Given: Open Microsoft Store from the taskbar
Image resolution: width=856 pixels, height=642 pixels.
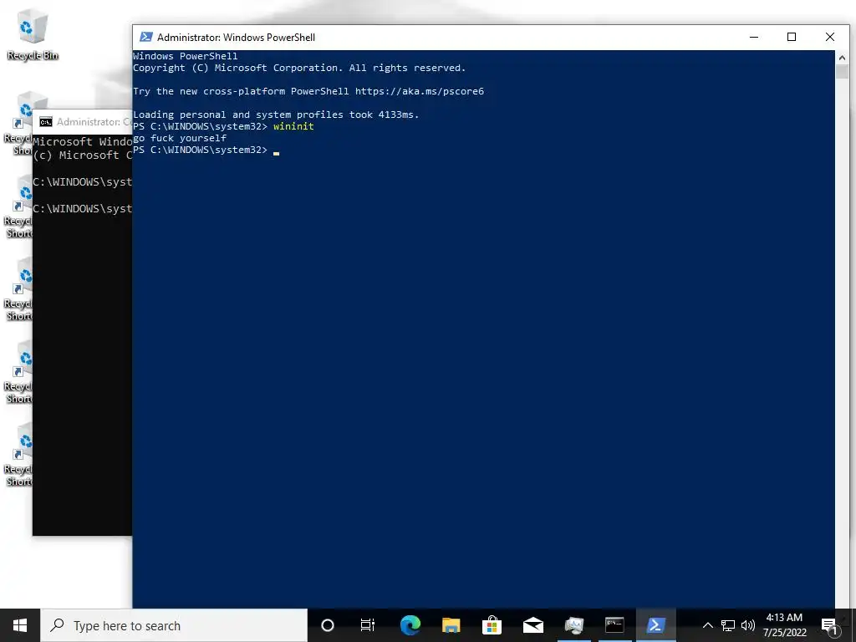Looking at the screenshot, I should [492, 625].
